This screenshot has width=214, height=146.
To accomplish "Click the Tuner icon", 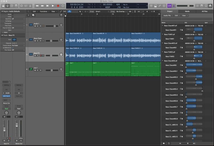I will [x=160, y=6].
